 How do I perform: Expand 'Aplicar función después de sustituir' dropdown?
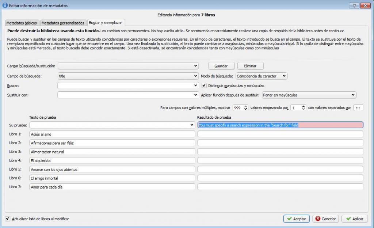coord(309,95)
